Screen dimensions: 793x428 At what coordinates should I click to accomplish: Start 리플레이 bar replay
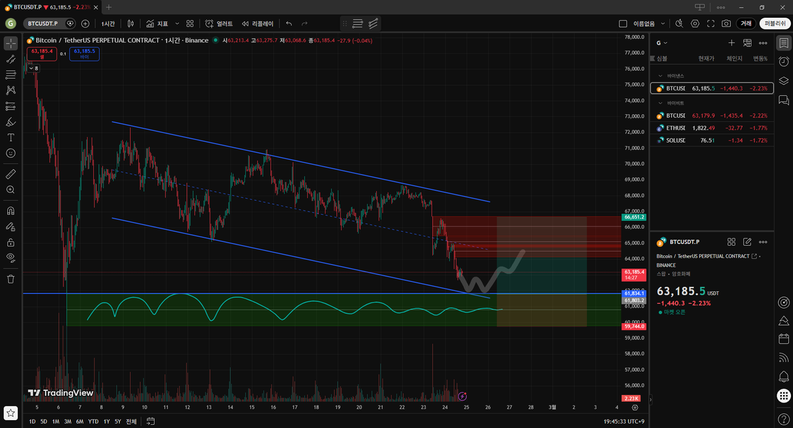pyautogui.click(x=258, y=23)
